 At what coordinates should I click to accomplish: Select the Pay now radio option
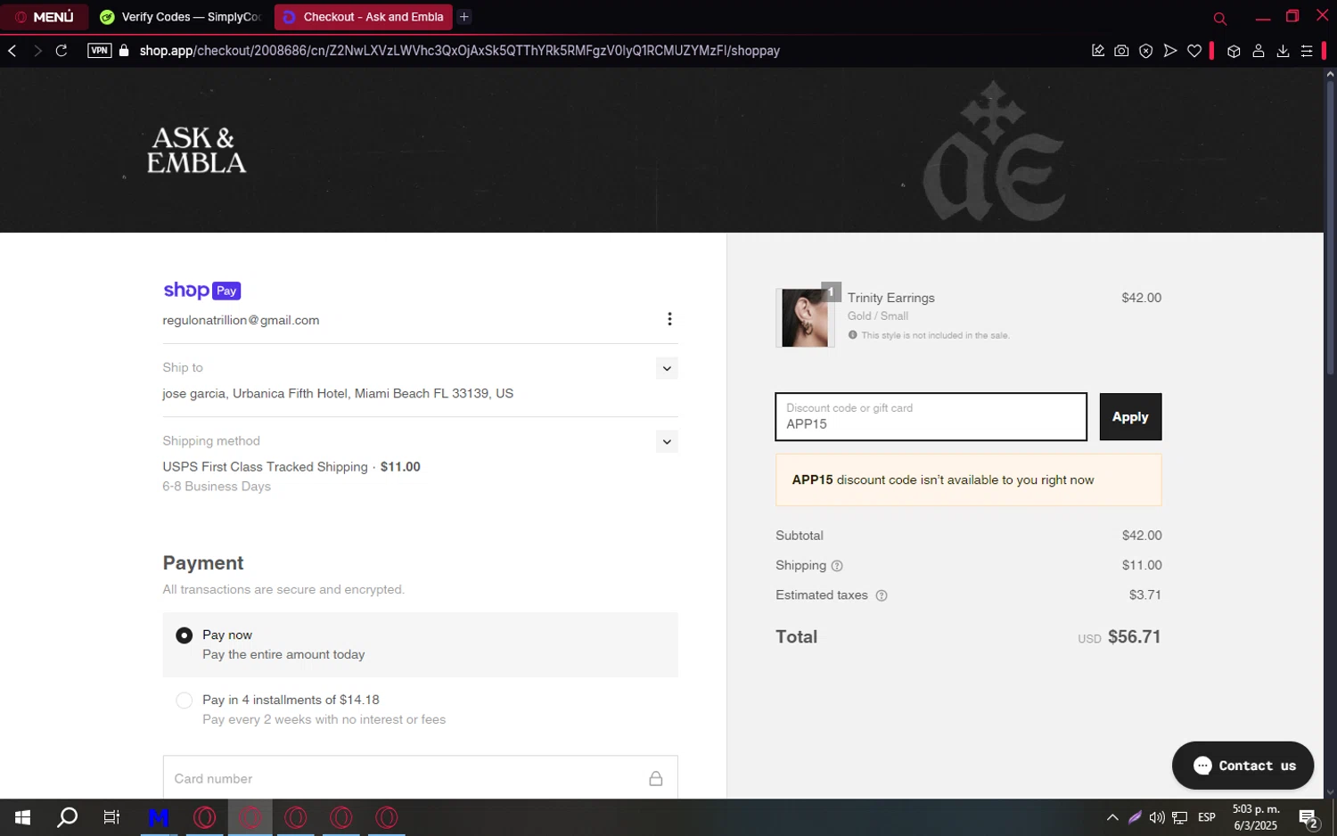[184, 635]
